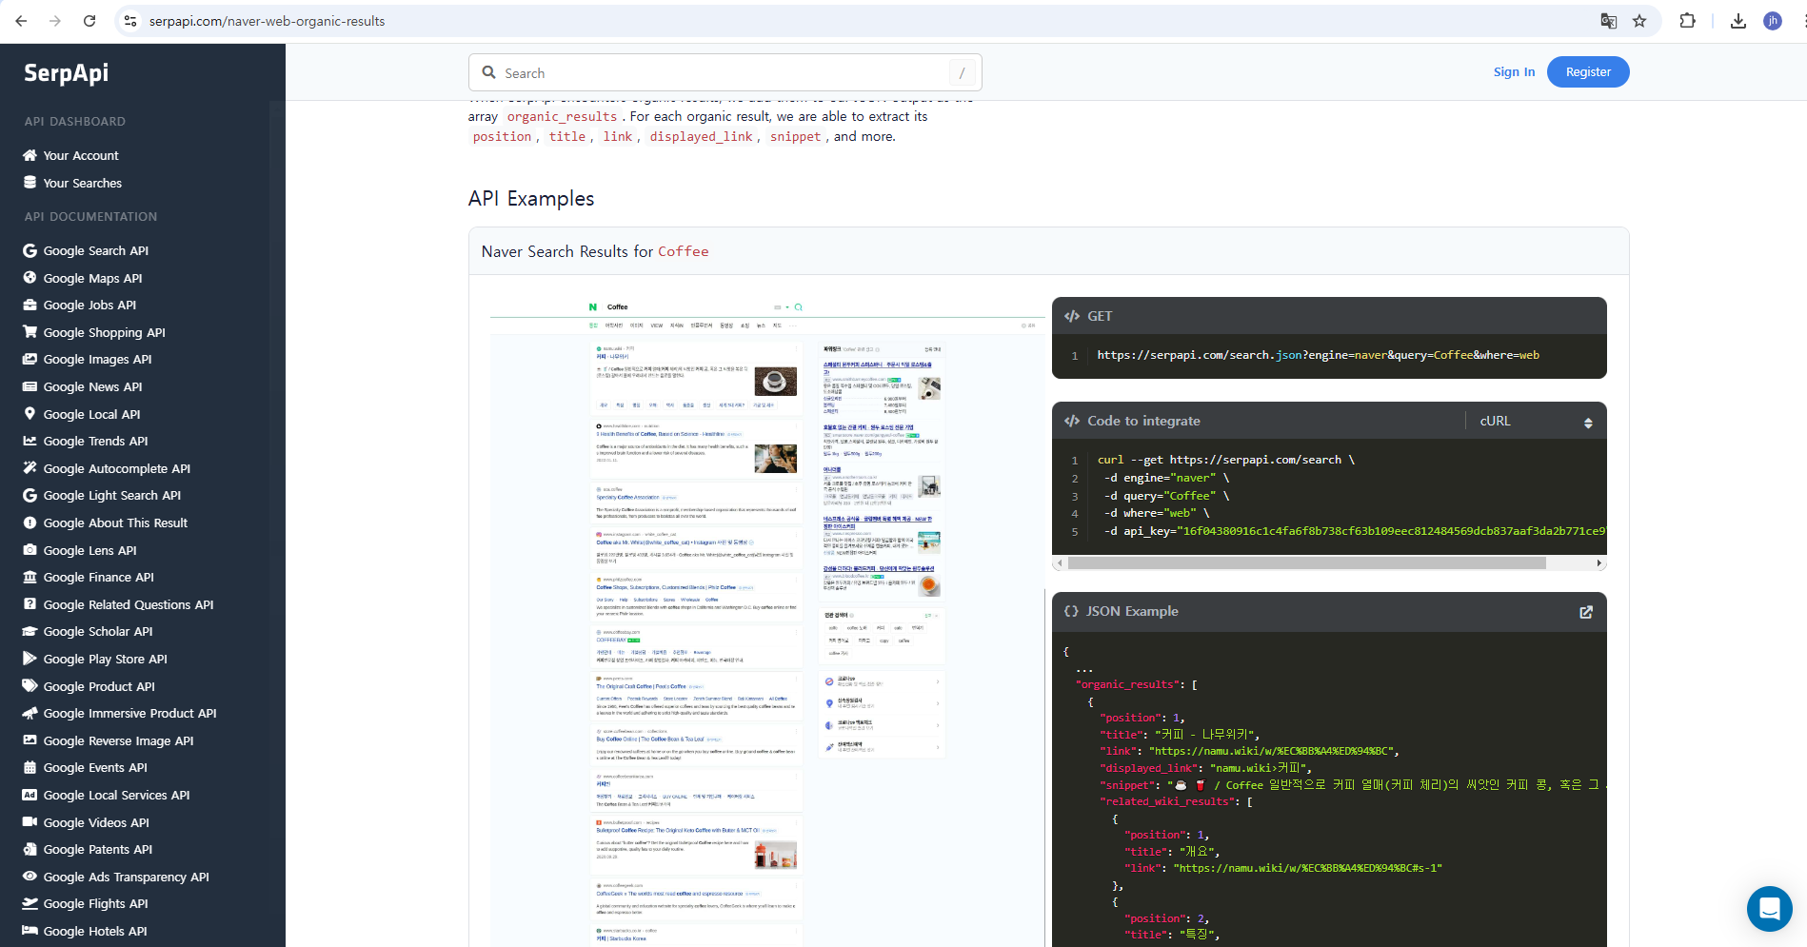Click the 'displayed_link' inline code text

click(x=701, y=136)
